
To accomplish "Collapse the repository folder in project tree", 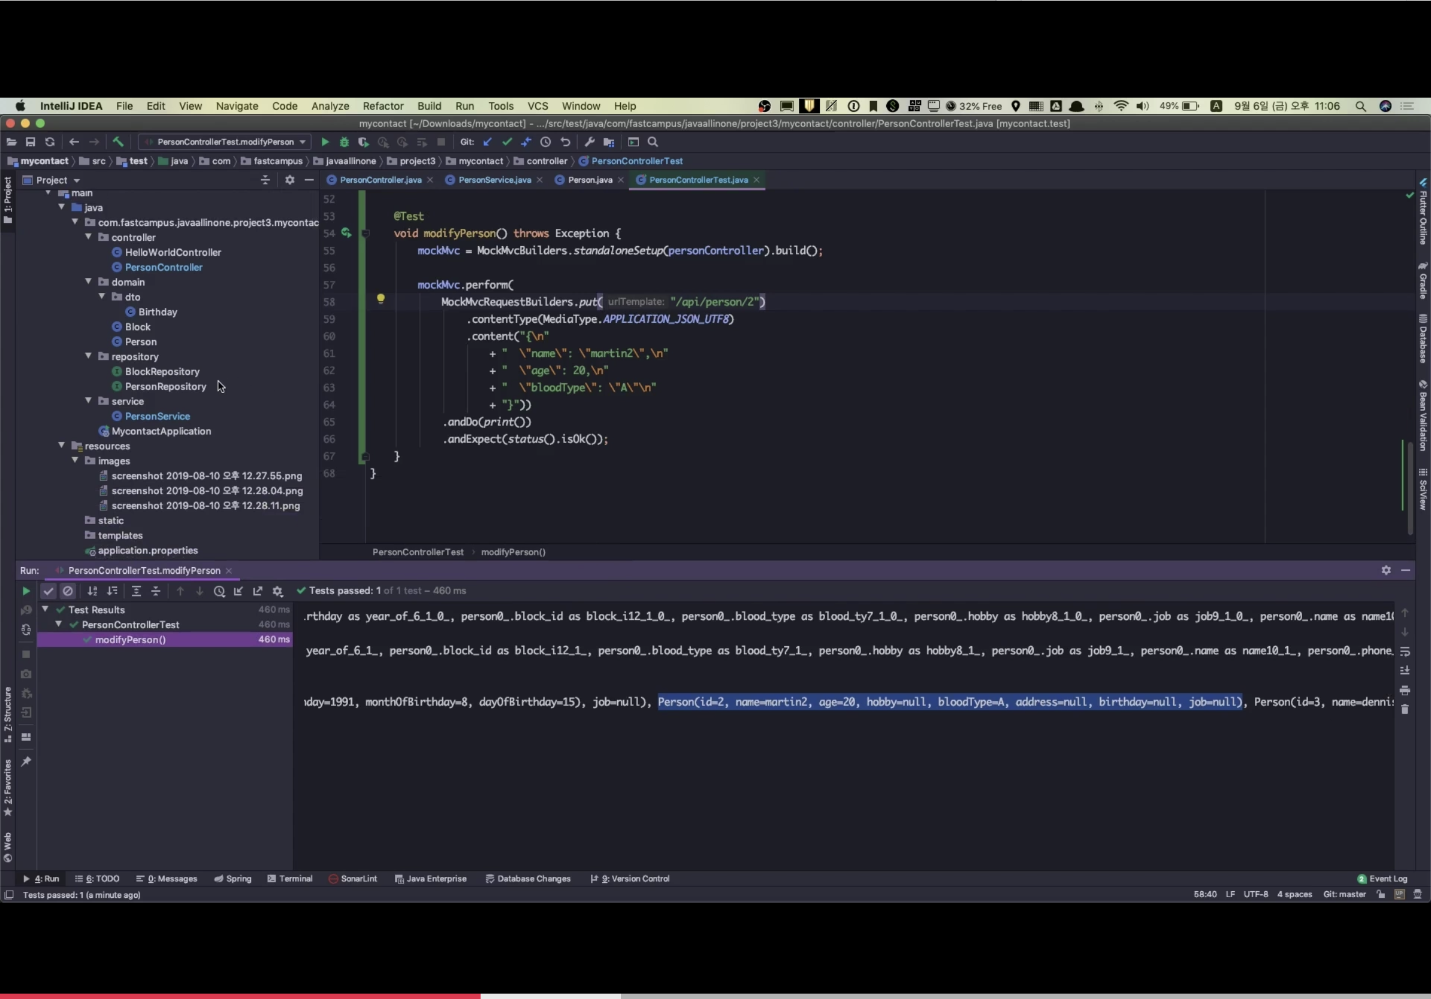I will pos(89,356).
